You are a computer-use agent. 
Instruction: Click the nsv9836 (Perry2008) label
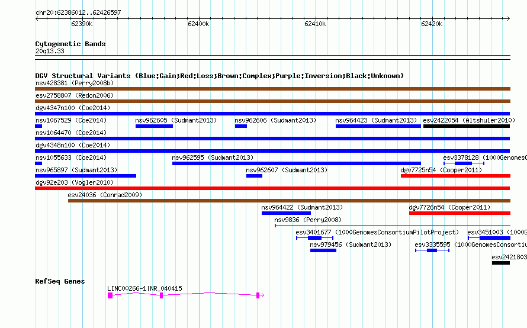pos(308,220)
